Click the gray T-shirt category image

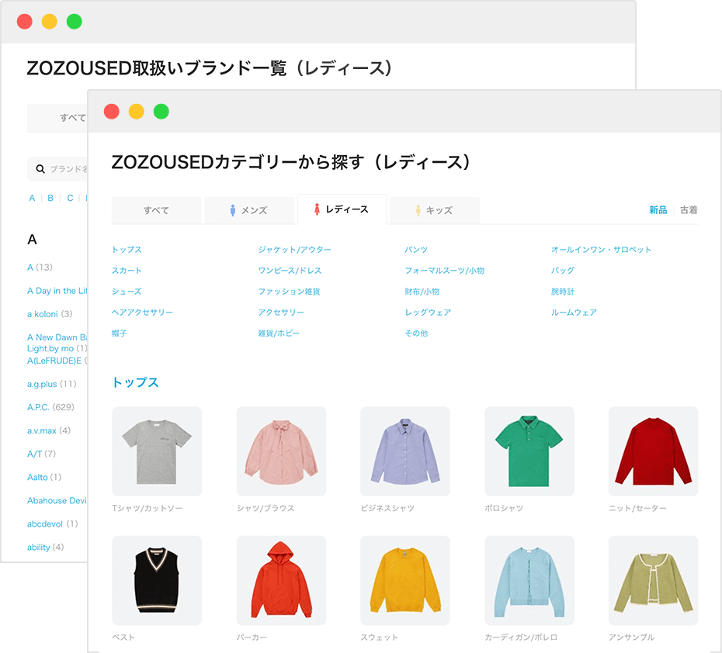157,451
